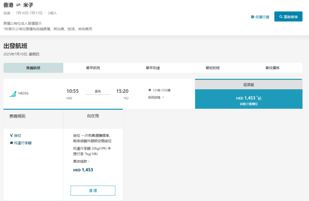
Task: Click the magnifier icon in 重新搜尋 button
Action: pyautogui.click(x=281, y=17)
